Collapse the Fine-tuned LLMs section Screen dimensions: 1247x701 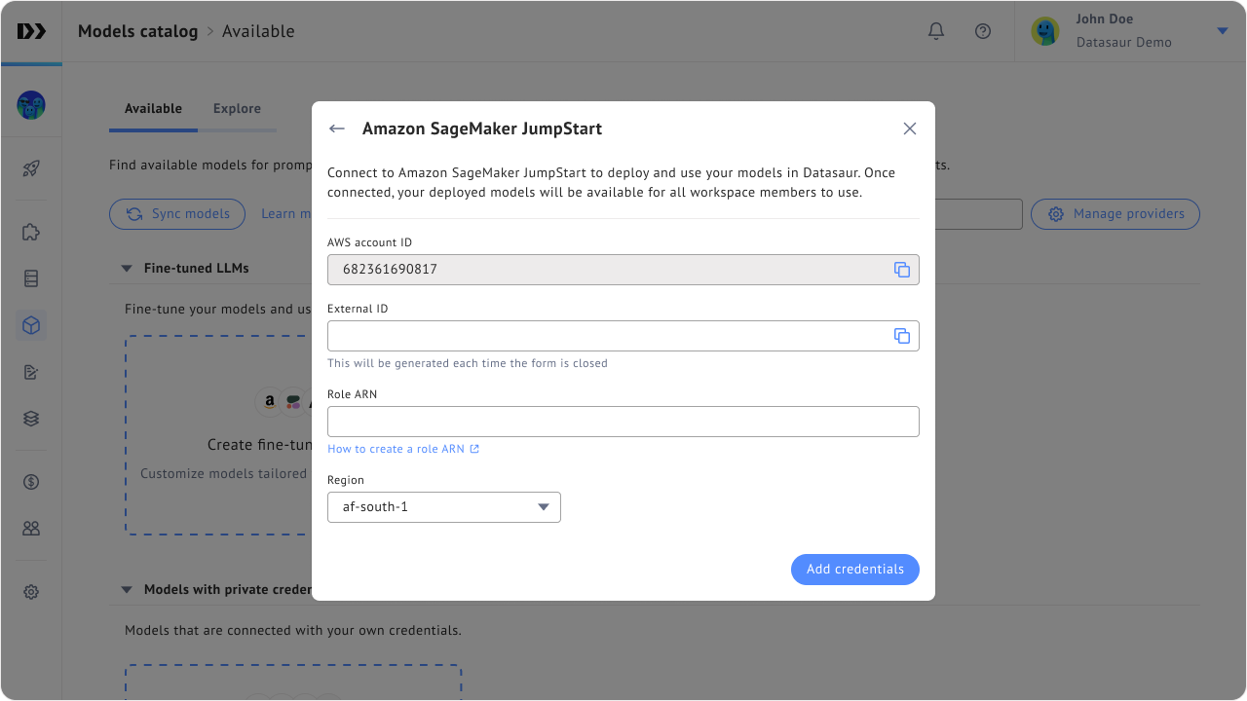[x=127, y=269]
